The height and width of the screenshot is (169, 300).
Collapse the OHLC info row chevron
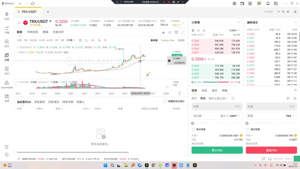click(18, 47)
